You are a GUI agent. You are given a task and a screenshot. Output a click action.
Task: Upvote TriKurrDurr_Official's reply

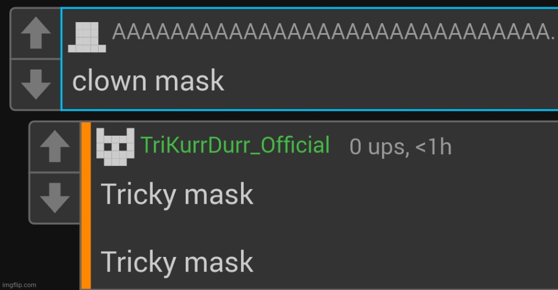tap(55, 146)
